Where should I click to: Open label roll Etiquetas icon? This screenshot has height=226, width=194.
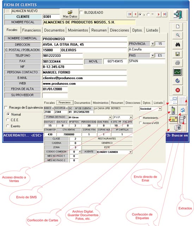tap(182, 119)
